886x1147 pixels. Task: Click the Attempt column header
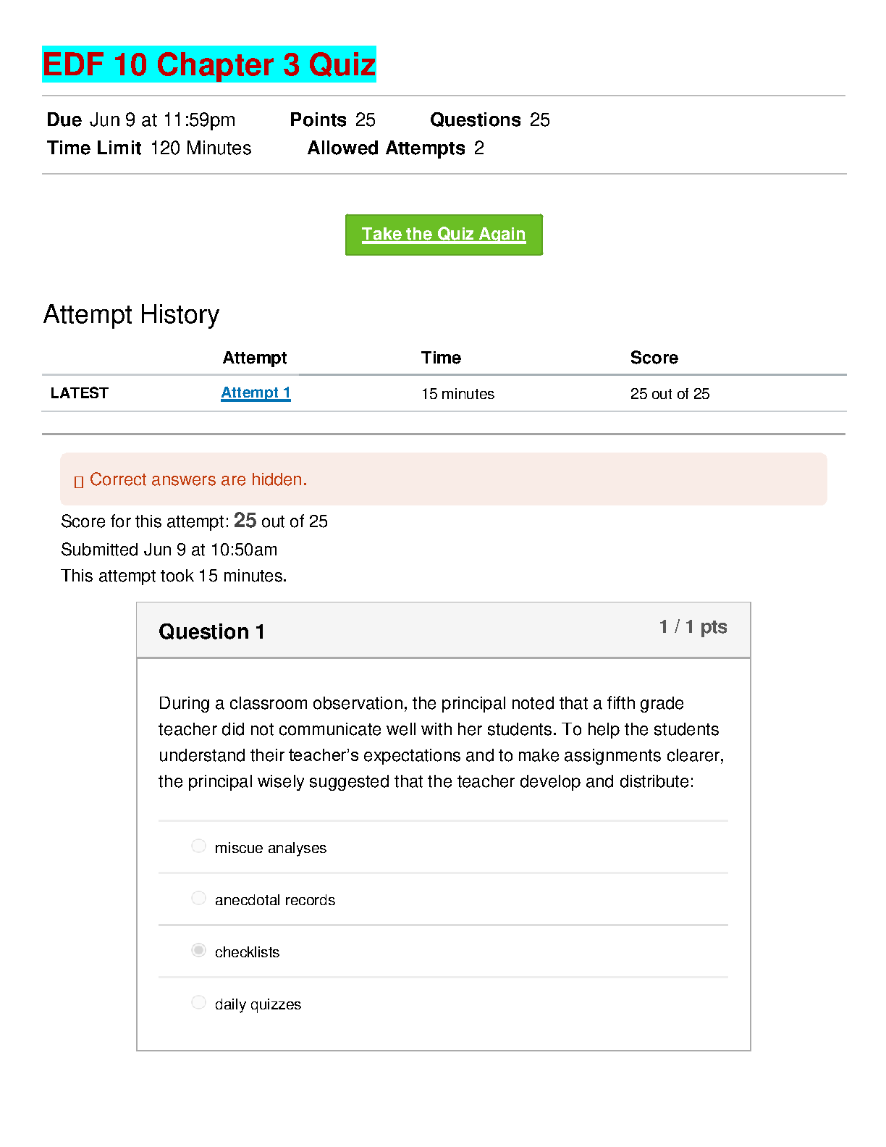[255, 358]
